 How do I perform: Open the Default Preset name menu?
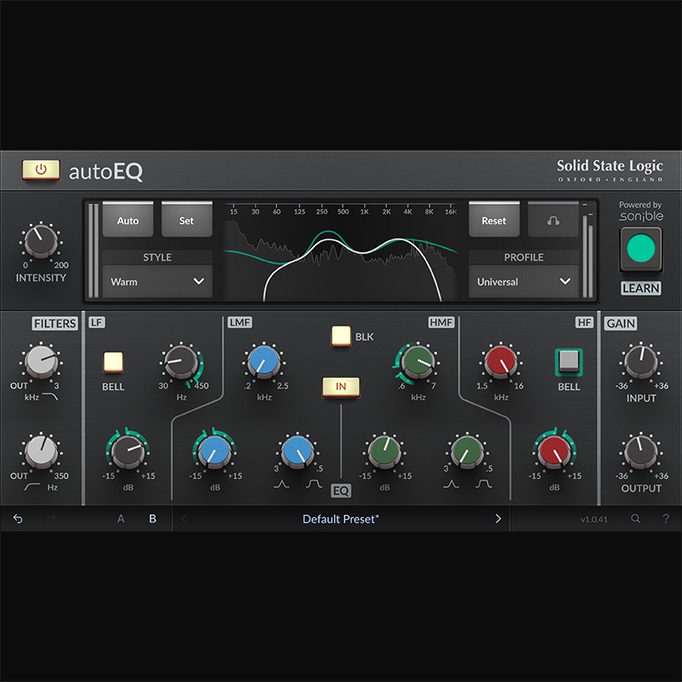340,519
